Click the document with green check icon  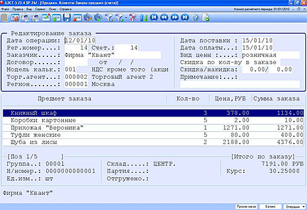click(206, 18)
